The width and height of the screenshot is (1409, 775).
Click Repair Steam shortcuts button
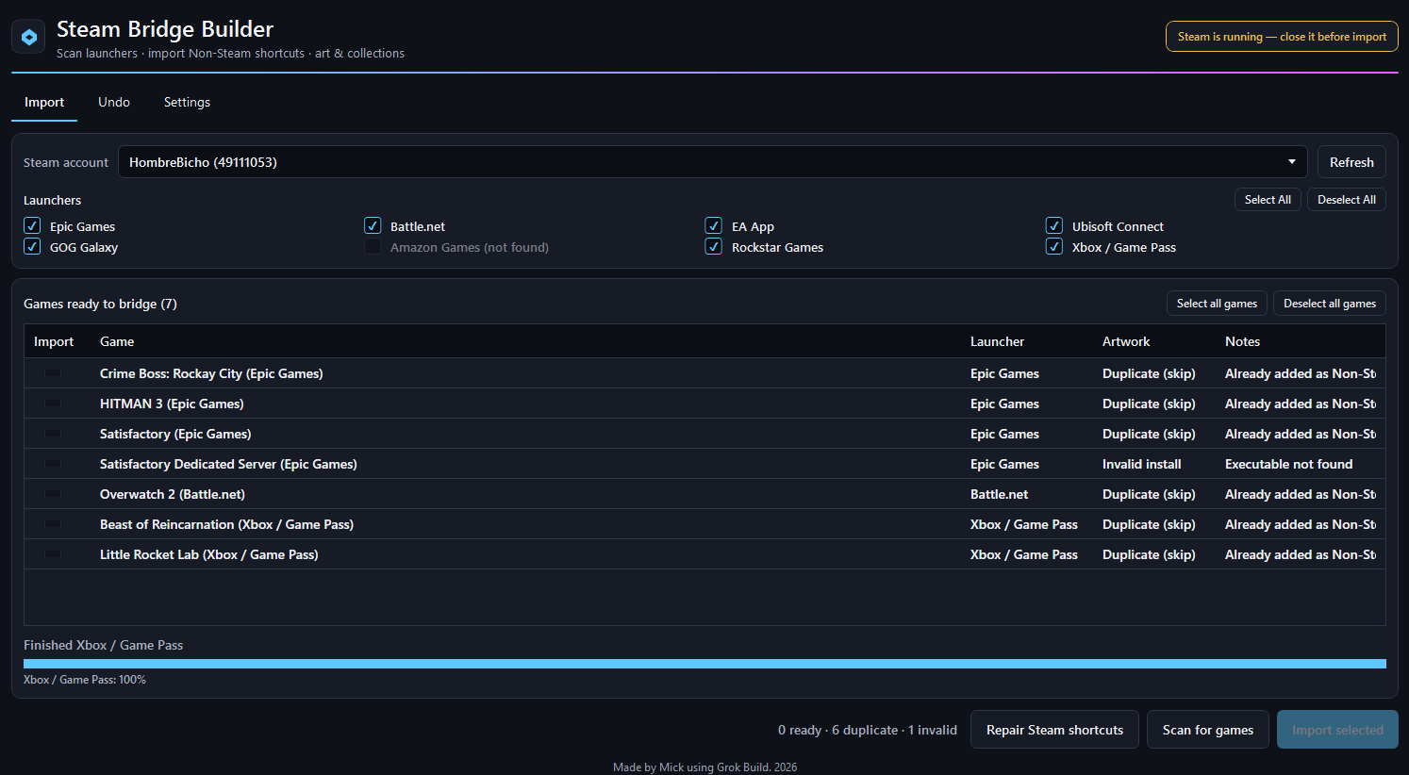tap(1054, 730)
